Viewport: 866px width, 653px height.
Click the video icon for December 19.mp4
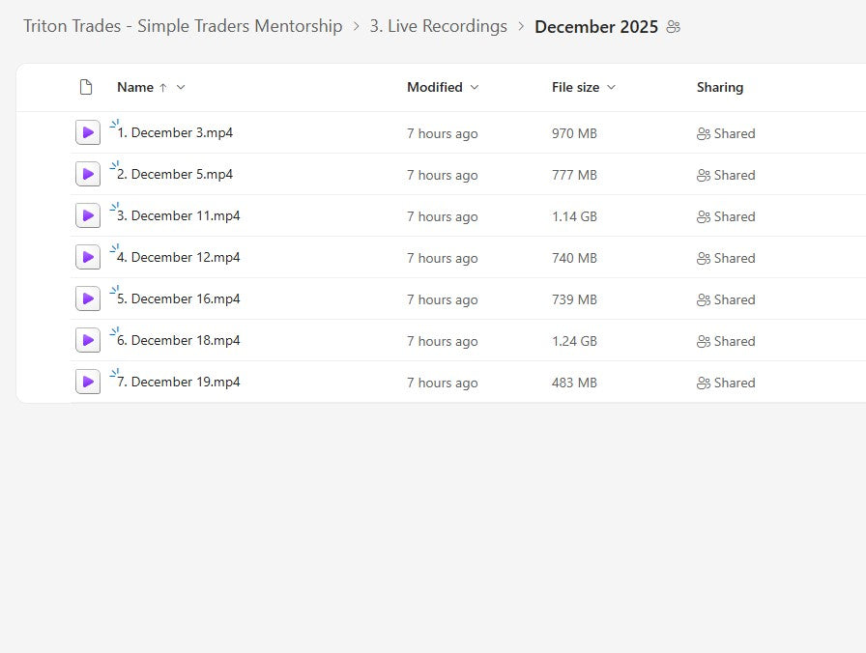[x=88, y=383]
